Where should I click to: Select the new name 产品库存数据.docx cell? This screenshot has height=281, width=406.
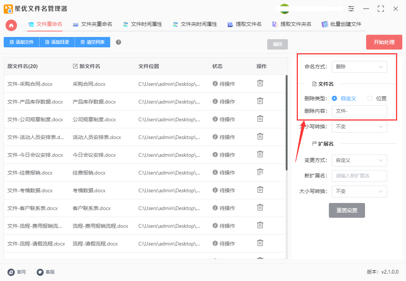94,102
